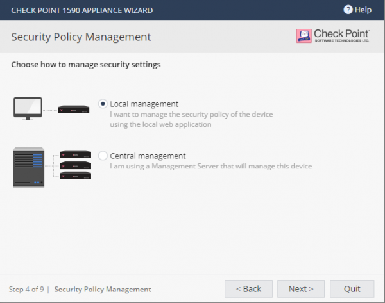This screenshot has width=385, height=303.
Task: Choose the Central management radio button
Action: 103,156
